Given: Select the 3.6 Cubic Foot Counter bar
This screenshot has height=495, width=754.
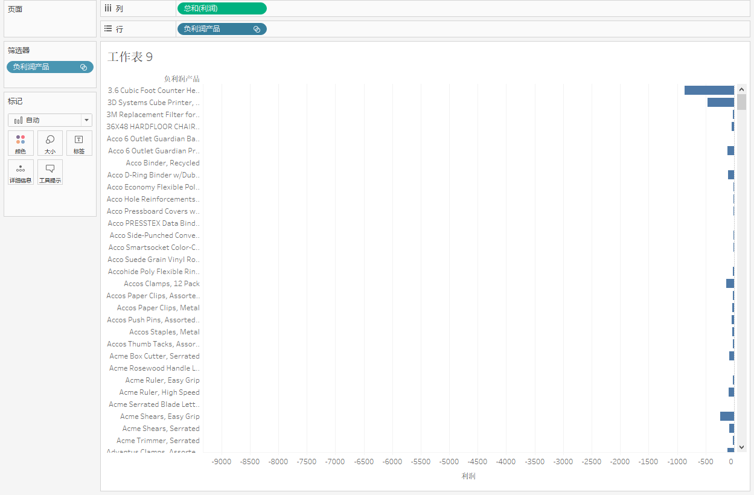Looking at the screenshot, I should (709, 90).
